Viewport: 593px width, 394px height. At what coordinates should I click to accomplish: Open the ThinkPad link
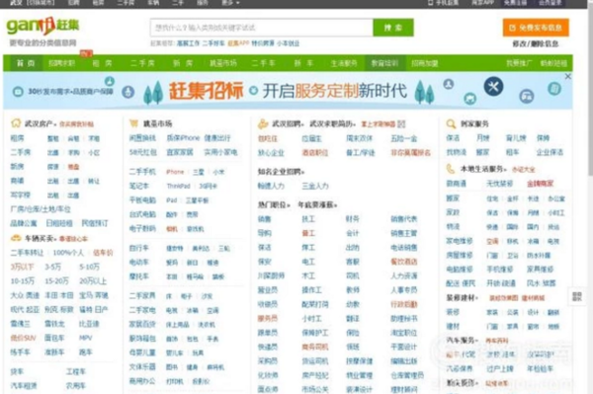click(178, 186)
